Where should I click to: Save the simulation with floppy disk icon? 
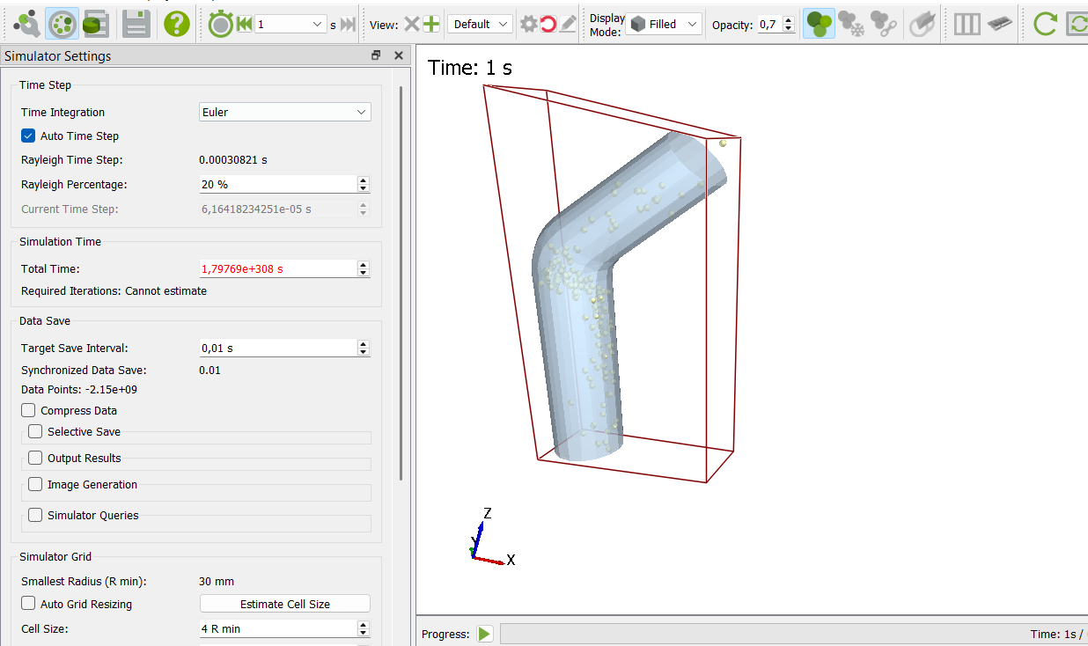click(x=136, y=24)
